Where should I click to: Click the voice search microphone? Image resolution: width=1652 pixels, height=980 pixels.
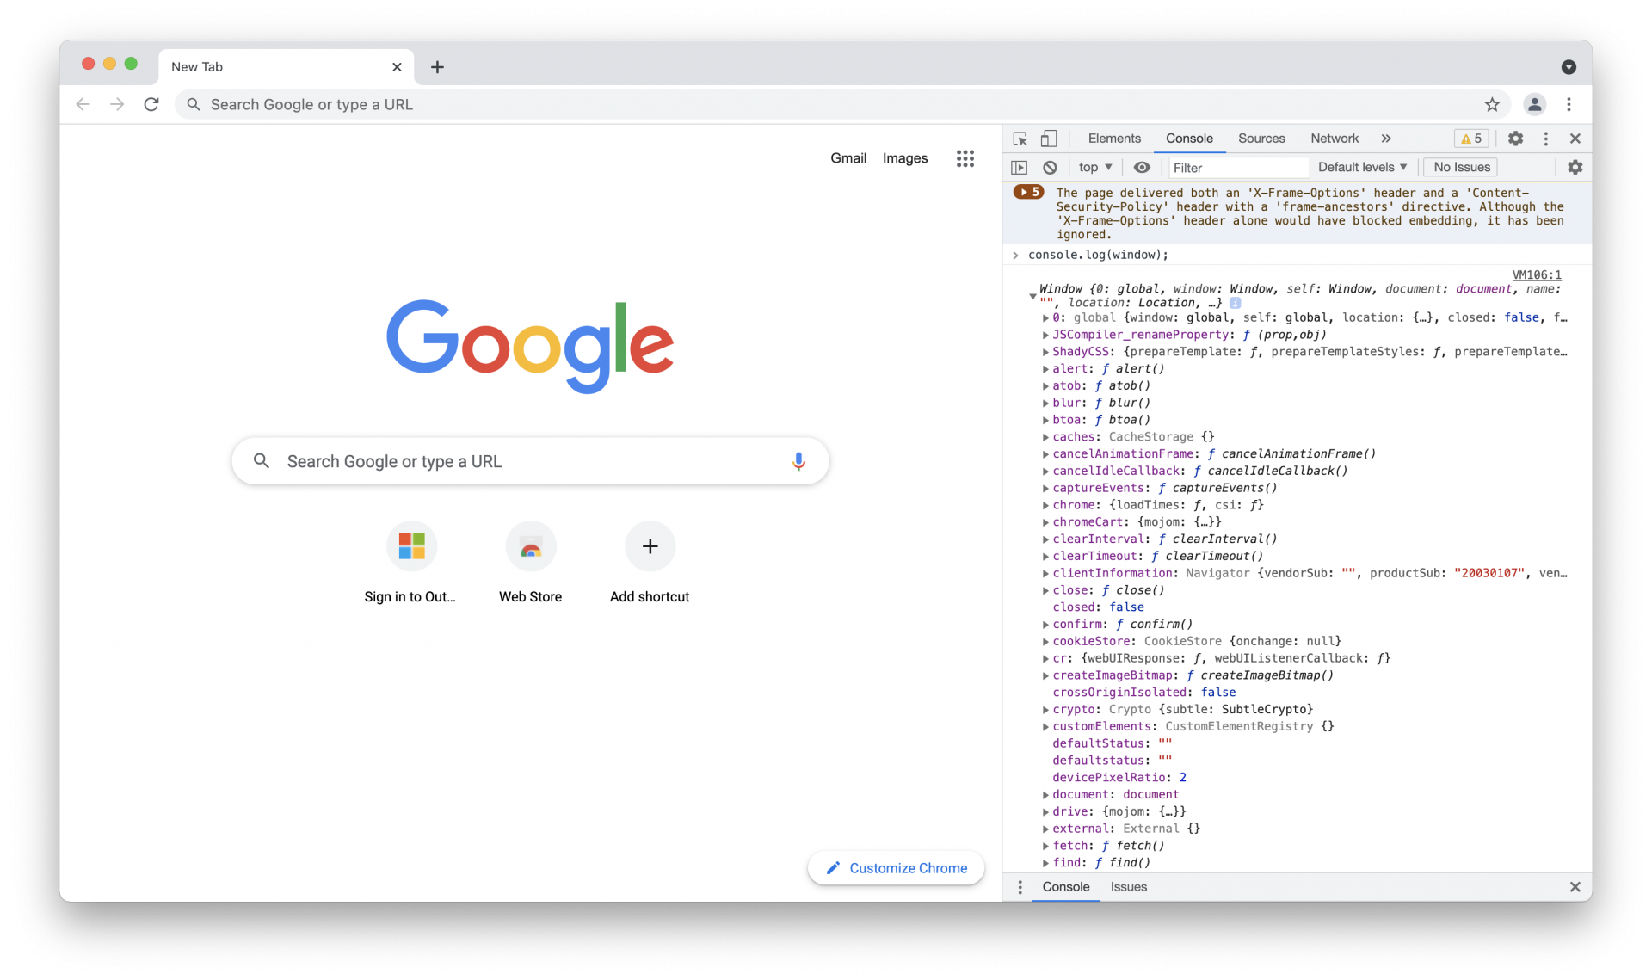click(x=798, y=461)
